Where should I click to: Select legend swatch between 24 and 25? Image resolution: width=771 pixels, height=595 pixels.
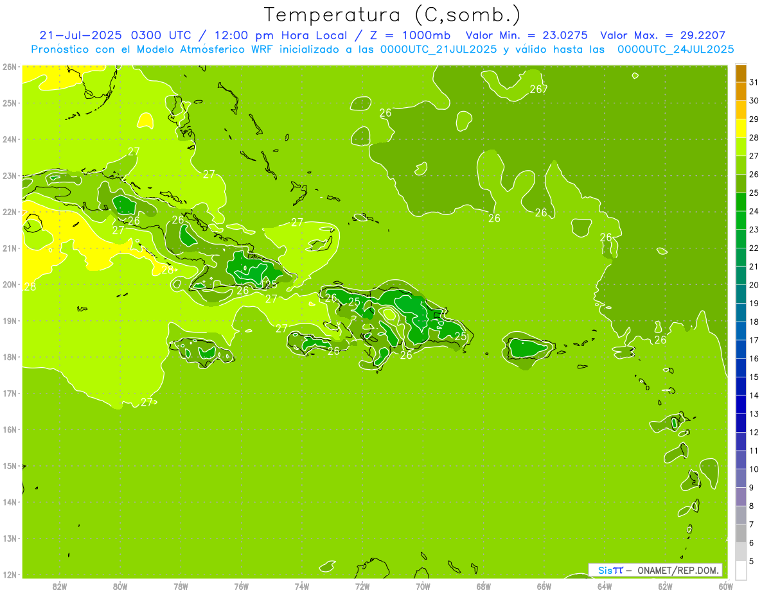click(x=741, y=202)
